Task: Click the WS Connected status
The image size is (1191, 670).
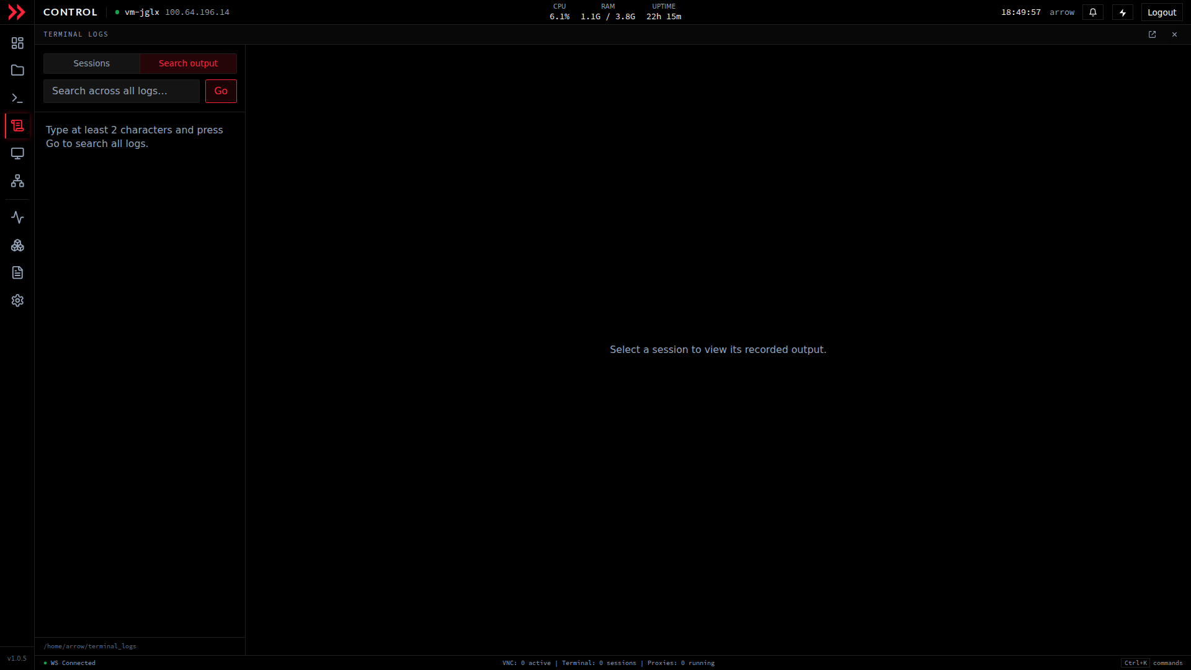Action: pyautogui.click(x=70, y=663)
